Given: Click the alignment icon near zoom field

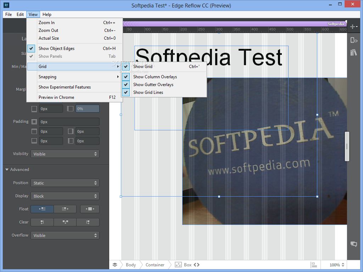Looking at the screenshot, I should (314, 265).
